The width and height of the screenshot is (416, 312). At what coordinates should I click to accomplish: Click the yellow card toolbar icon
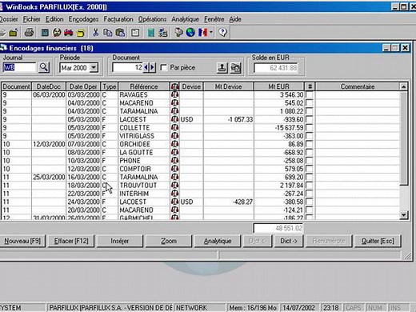[80, 33]
